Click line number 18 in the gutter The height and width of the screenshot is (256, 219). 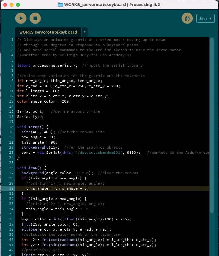[11, 127]
